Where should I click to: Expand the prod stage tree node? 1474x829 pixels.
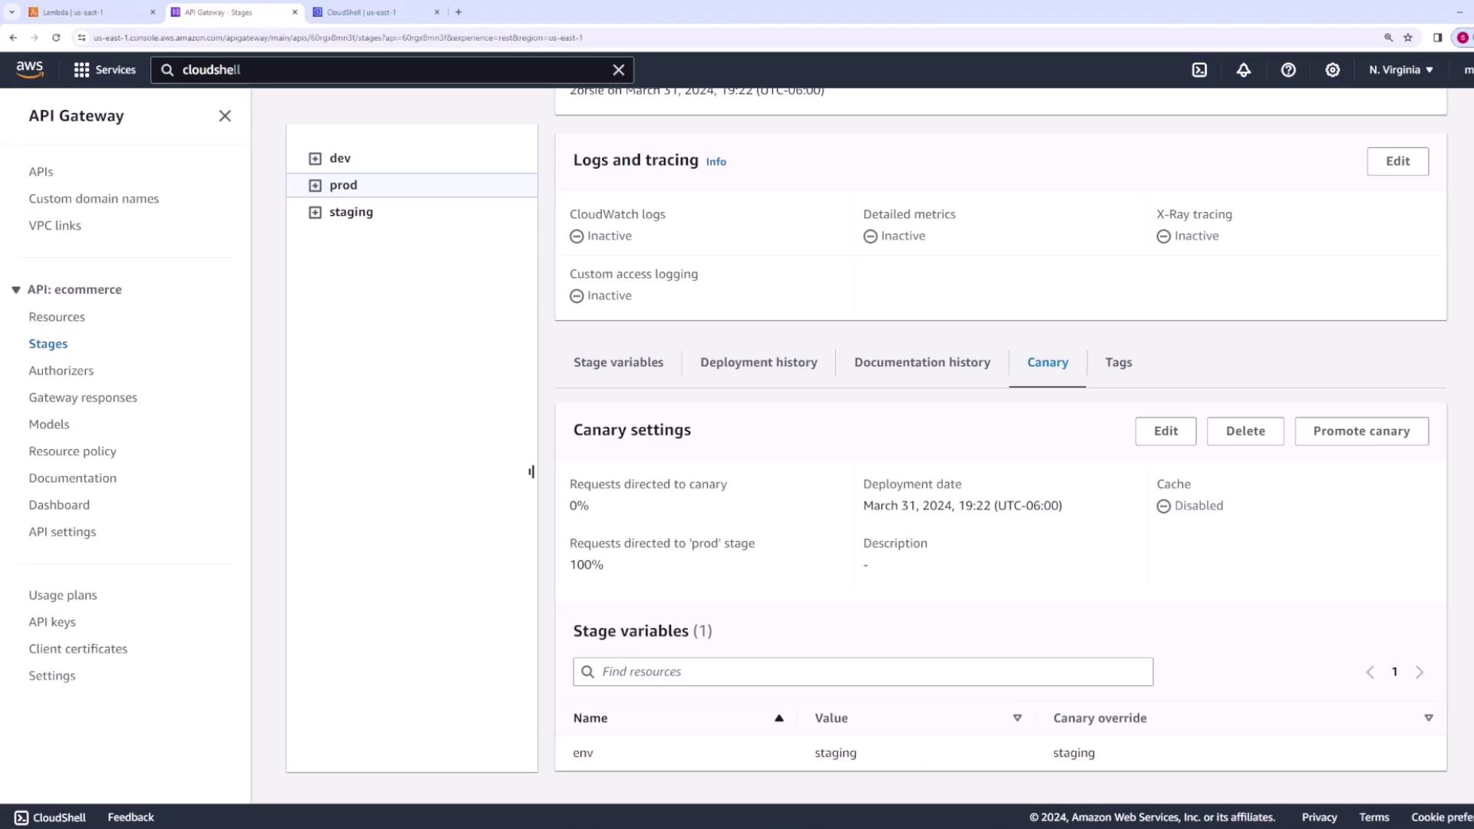(315, 185)
